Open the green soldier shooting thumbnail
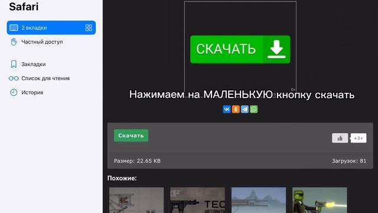Image resolution: width=378 pixels, height=213 pixels. coord(320,200)
